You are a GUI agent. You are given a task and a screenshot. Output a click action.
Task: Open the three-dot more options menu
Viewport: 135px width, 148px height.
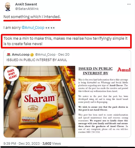129,4
